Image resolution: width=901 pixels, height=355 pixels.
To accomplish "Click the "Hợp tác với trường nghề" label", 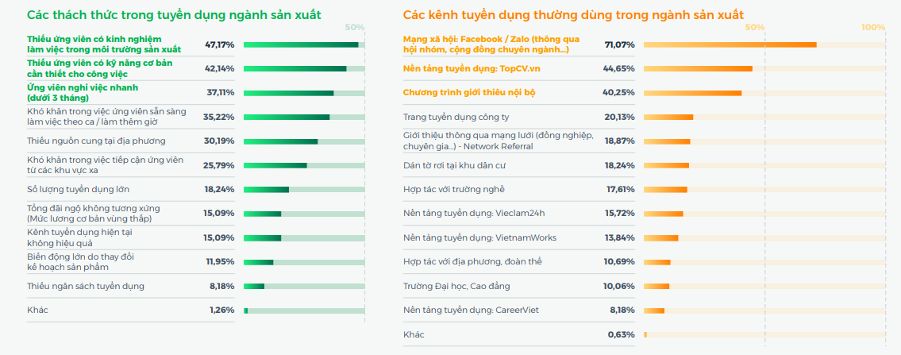I will tap(453, 189).
